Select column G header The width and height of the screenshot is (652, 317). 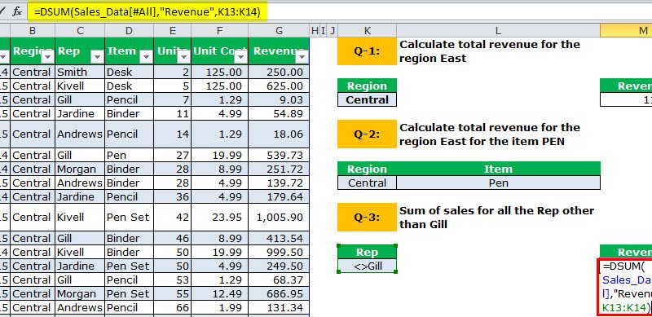click(279, 30)
